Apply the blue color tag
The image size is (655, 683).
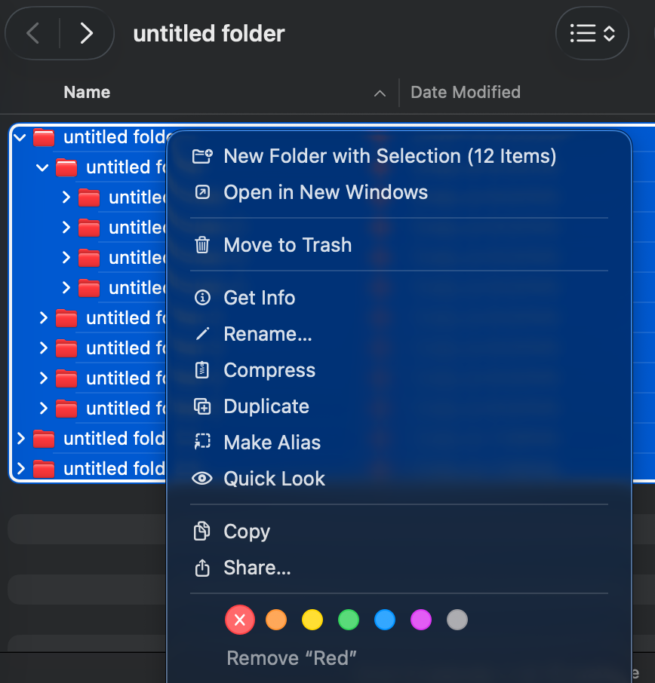coord(385,620)
